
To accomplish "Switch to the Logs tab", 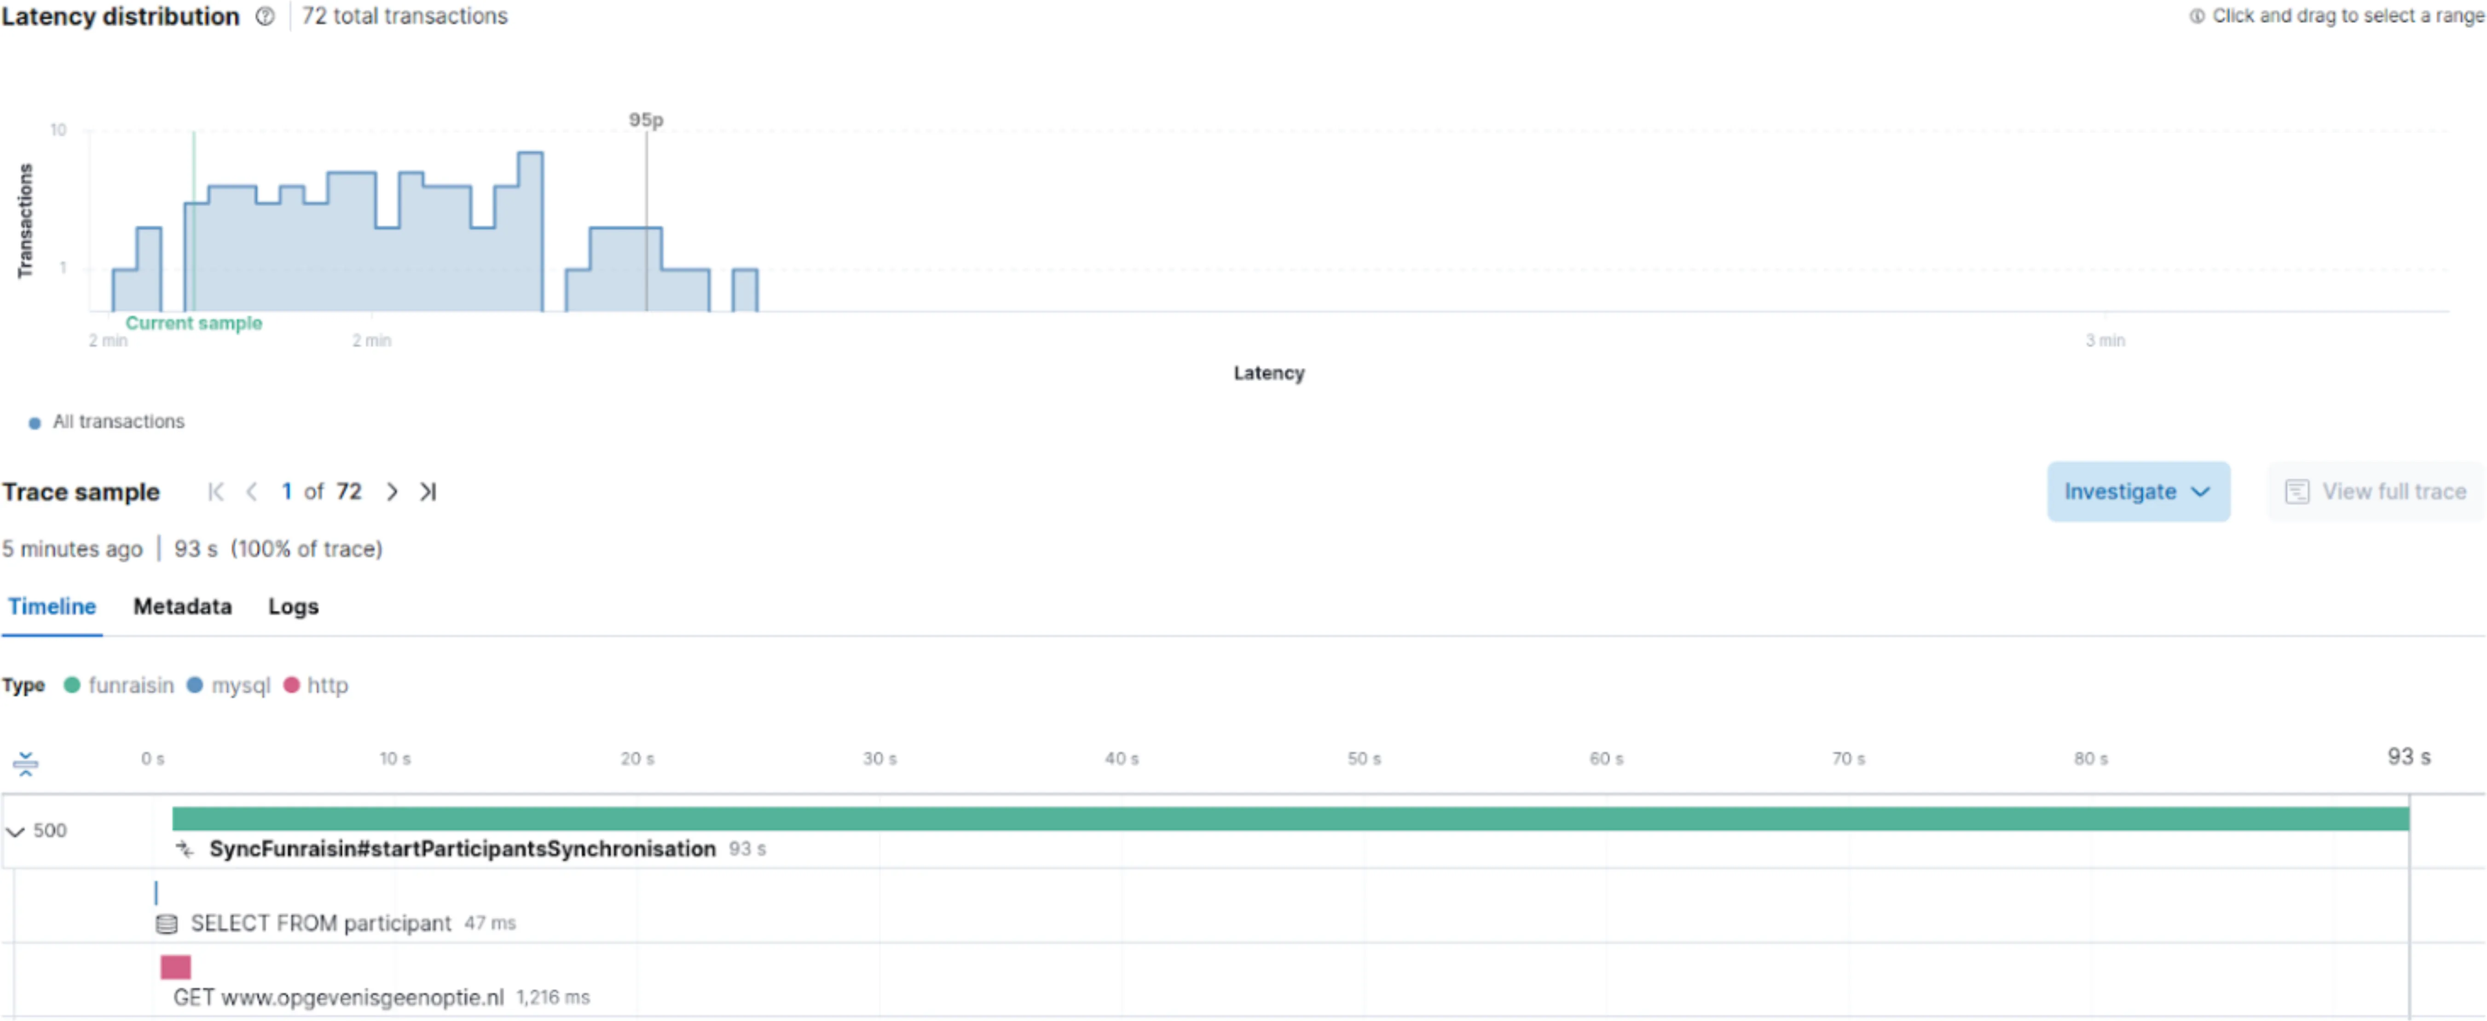I will pyautogui.click(x=294, y=607).
